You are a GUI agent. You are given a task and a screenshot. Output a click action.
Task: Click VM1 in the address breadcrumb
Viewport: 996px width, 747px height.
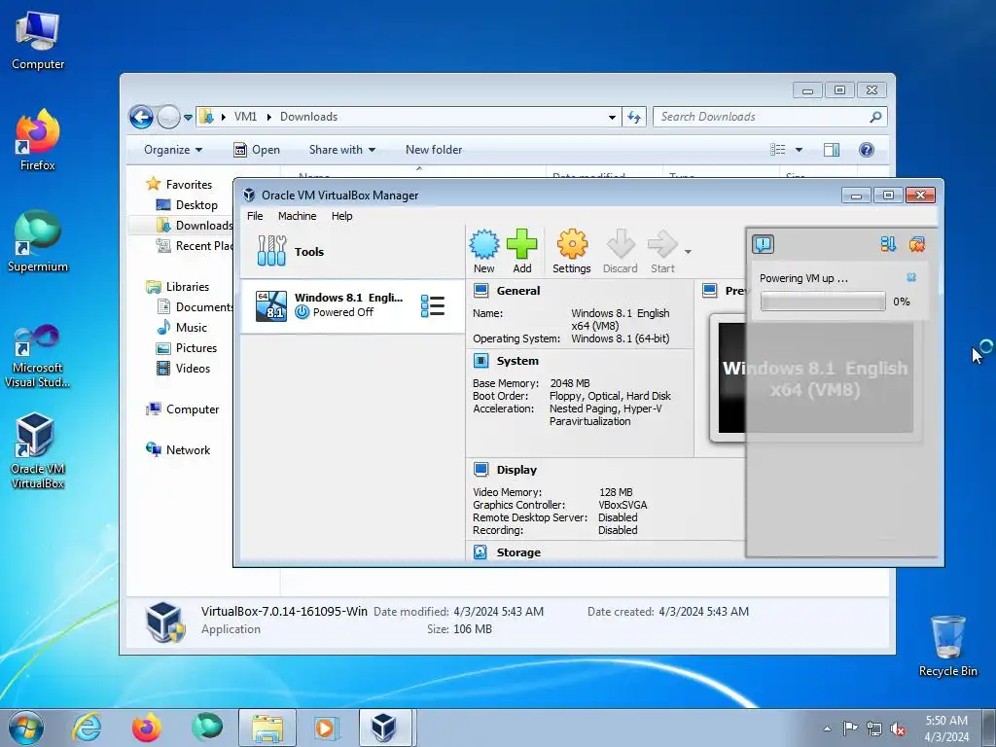(245, 117)
